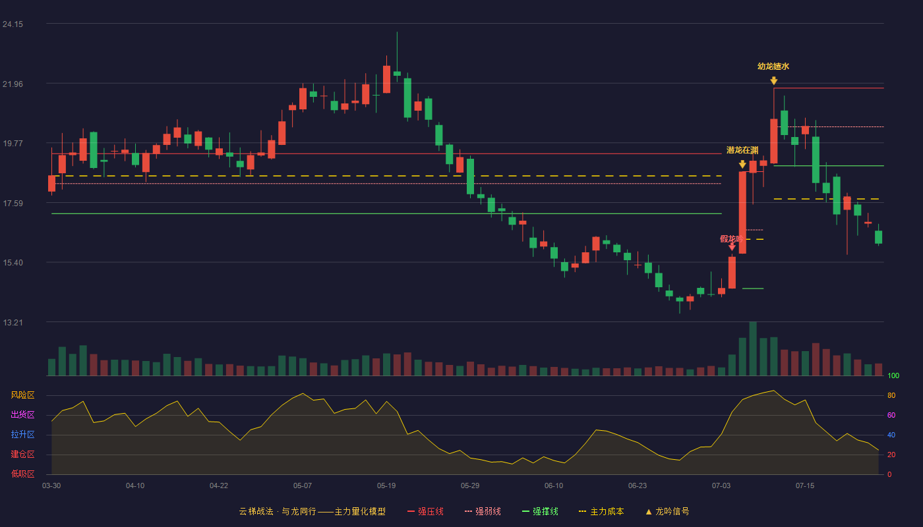This screenshot has height=527, width=923.
Task: Toggle the 强压线 legend series
Action: click(x=425, y=511)
